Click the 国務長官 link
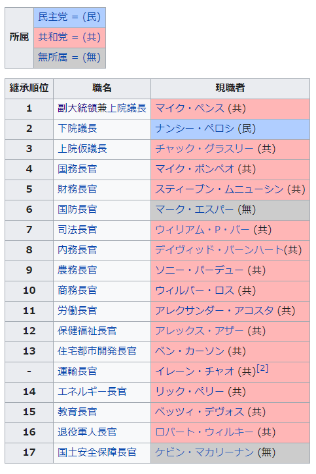This screenshot has height=474, width=316. point(78,169)
